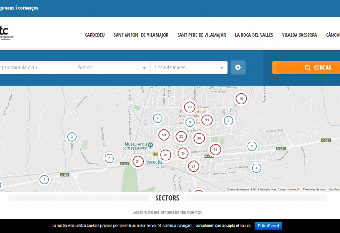
Task: Click the SECTORS section heading
Action: pyautogui.click(x=167, y=198)
